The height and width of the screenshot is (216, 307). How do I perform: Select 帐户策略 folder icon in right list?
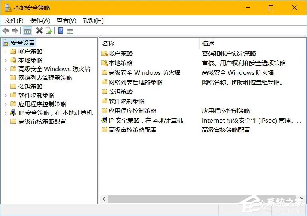pos(105,53)
